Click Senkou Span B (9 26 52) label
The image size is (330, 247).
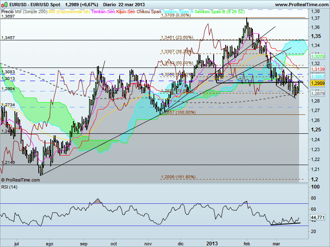[220, 12]
